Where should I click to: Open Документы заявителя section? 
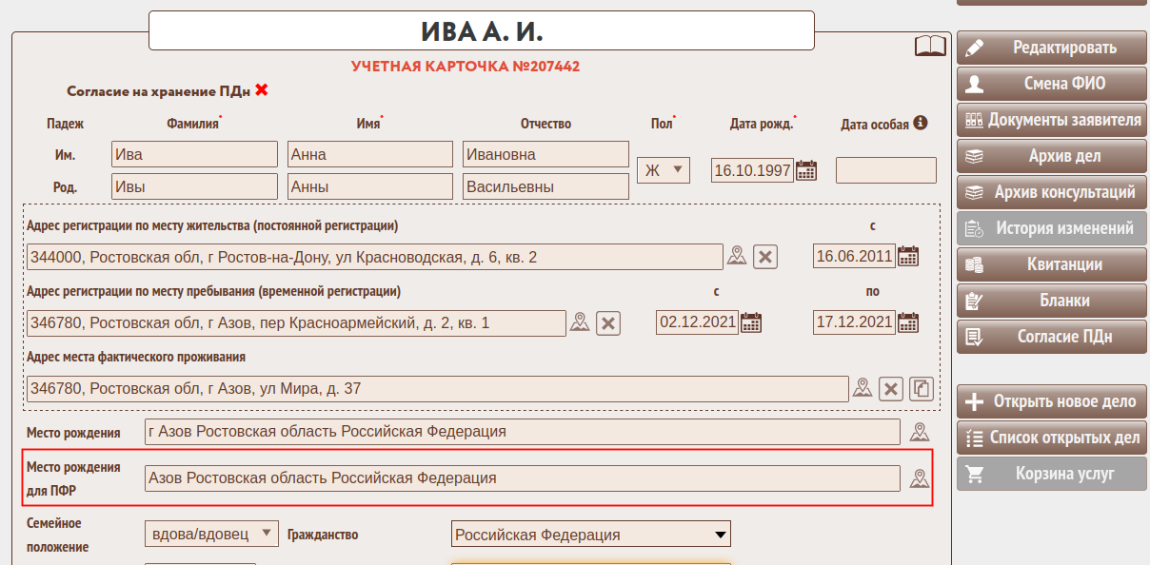click(x=1051, y=120)
